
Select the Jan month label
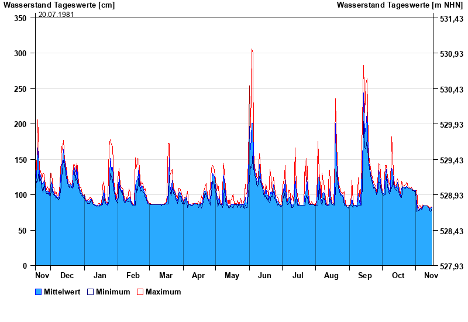click(100, 275)
